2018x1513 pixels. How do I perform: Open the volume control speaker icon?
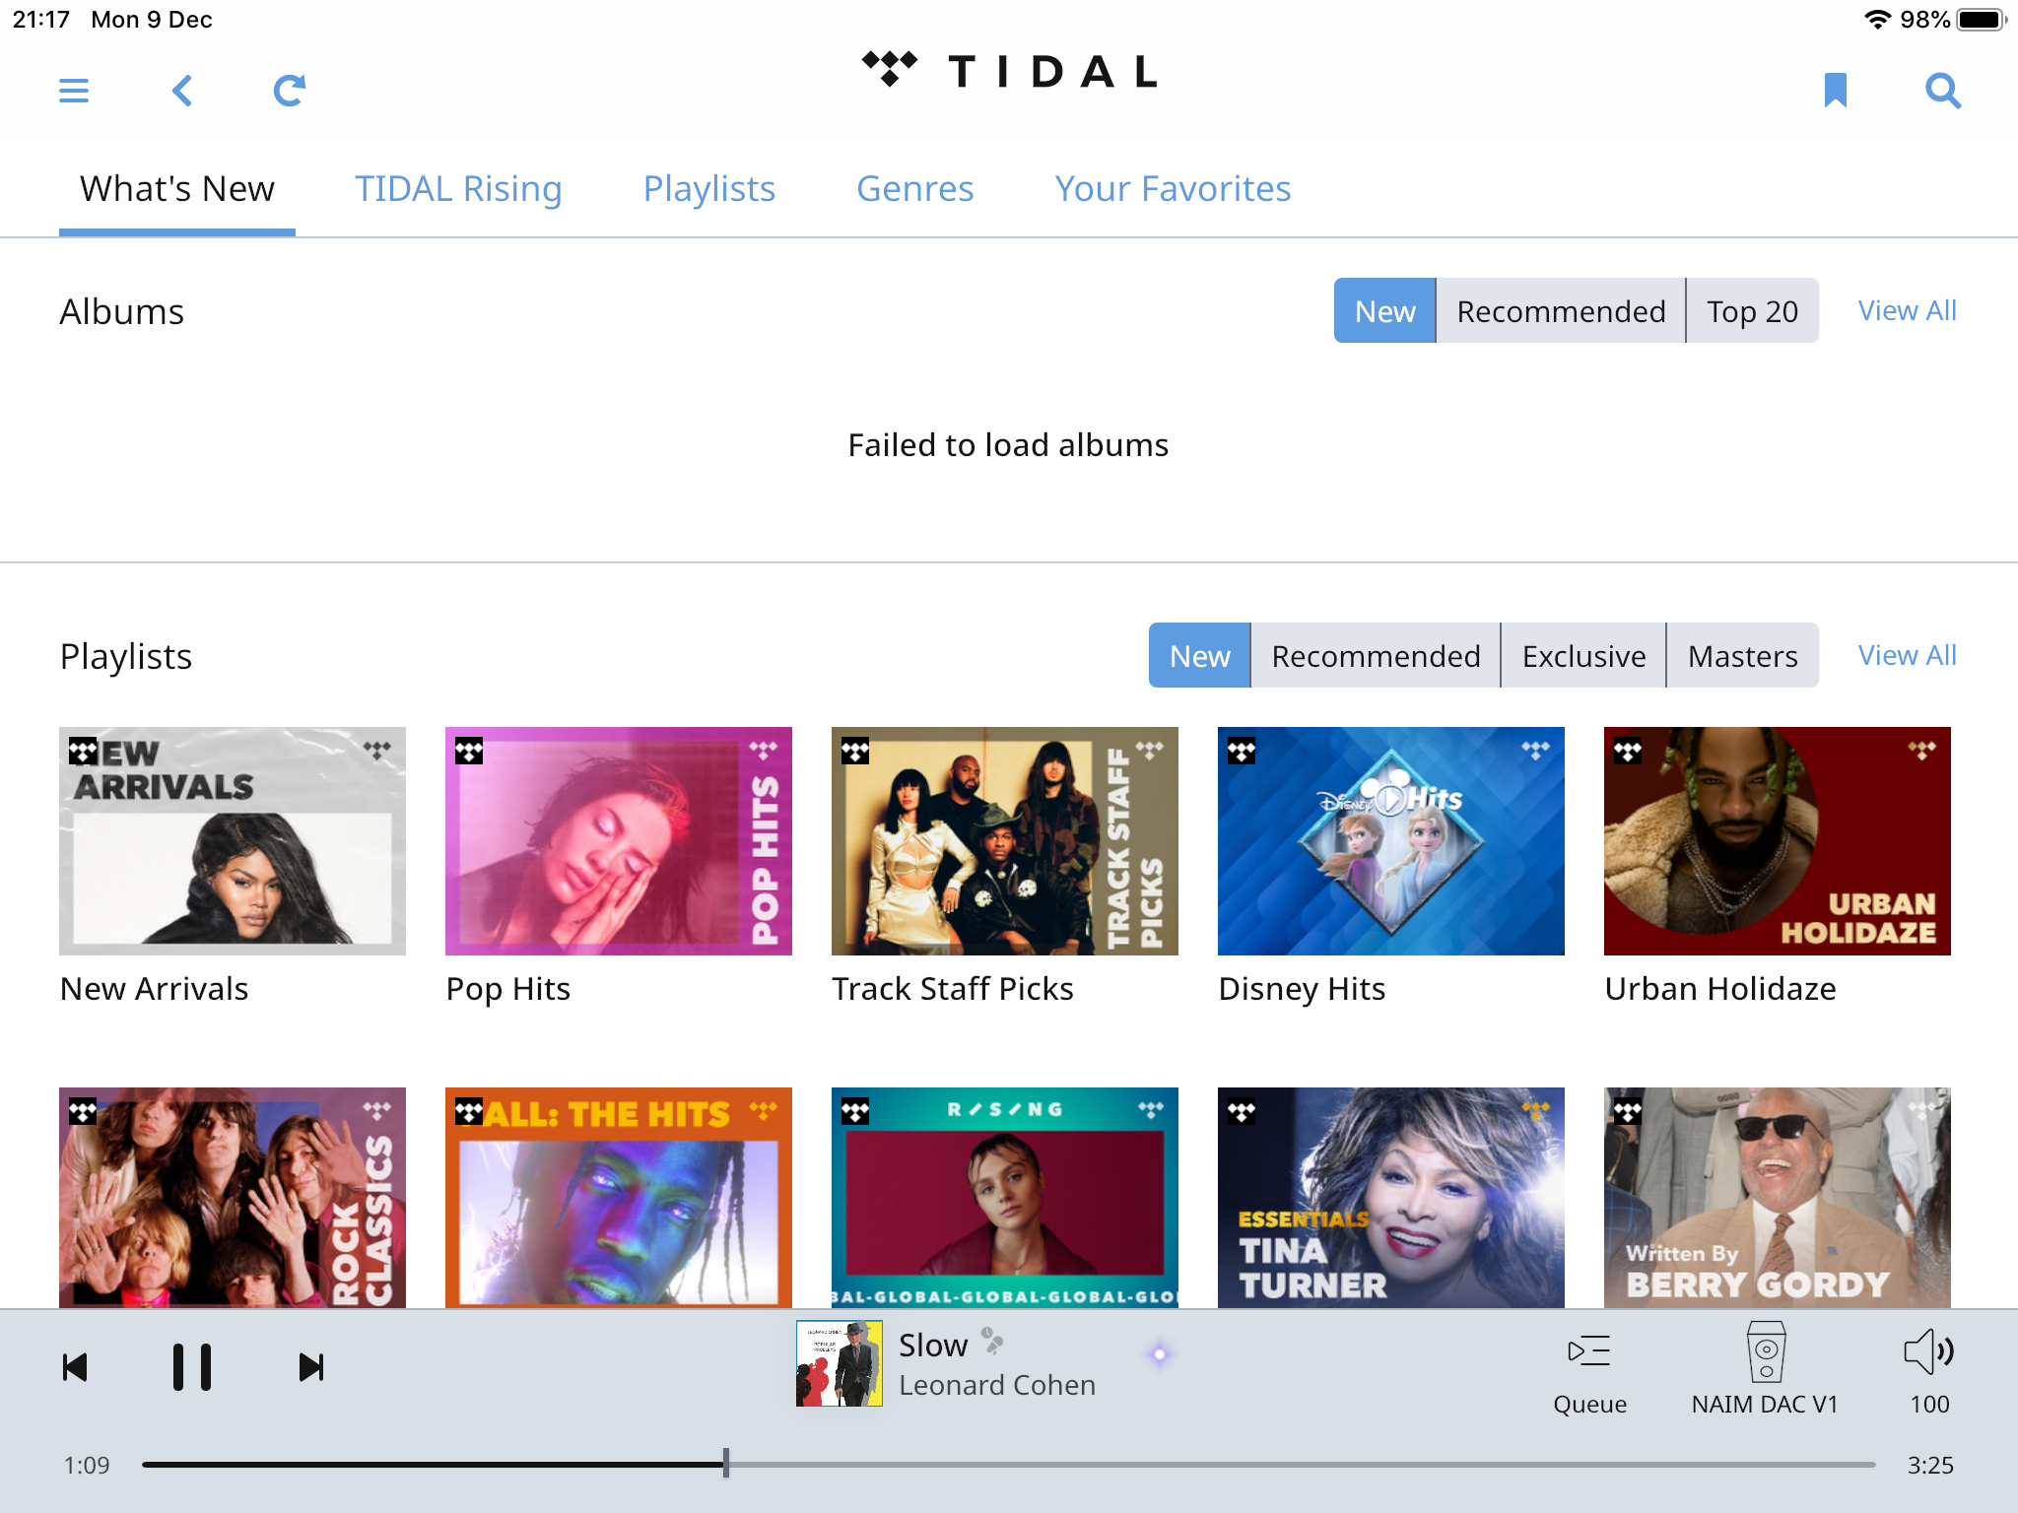pos(1929,1351)
